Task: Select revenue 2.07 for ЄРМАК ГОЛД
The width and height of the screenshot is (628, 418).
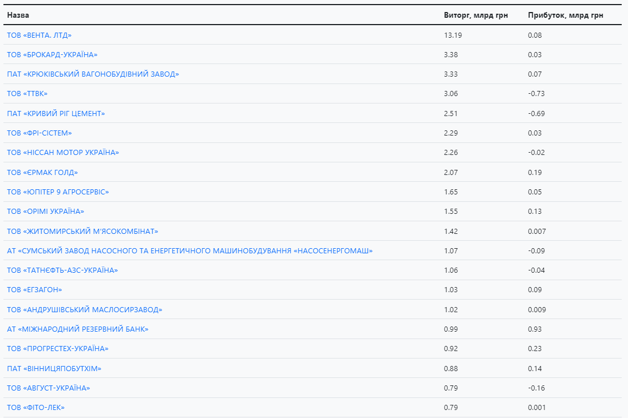Action: click(x=451, y=173)
